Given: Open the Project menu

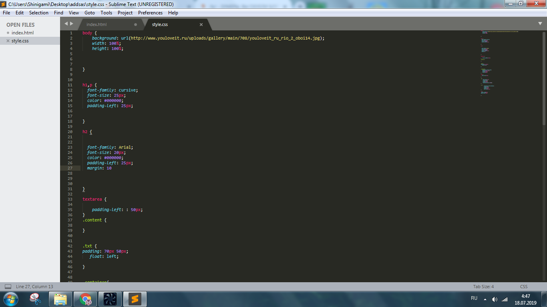Looking at the screenshot, I should click(125, 13).
